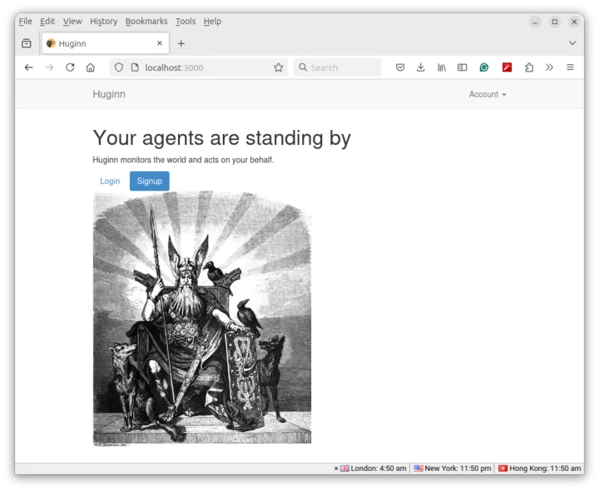
Task: Click the Huginn navbar brand link
Action: (x=109, y=95)
